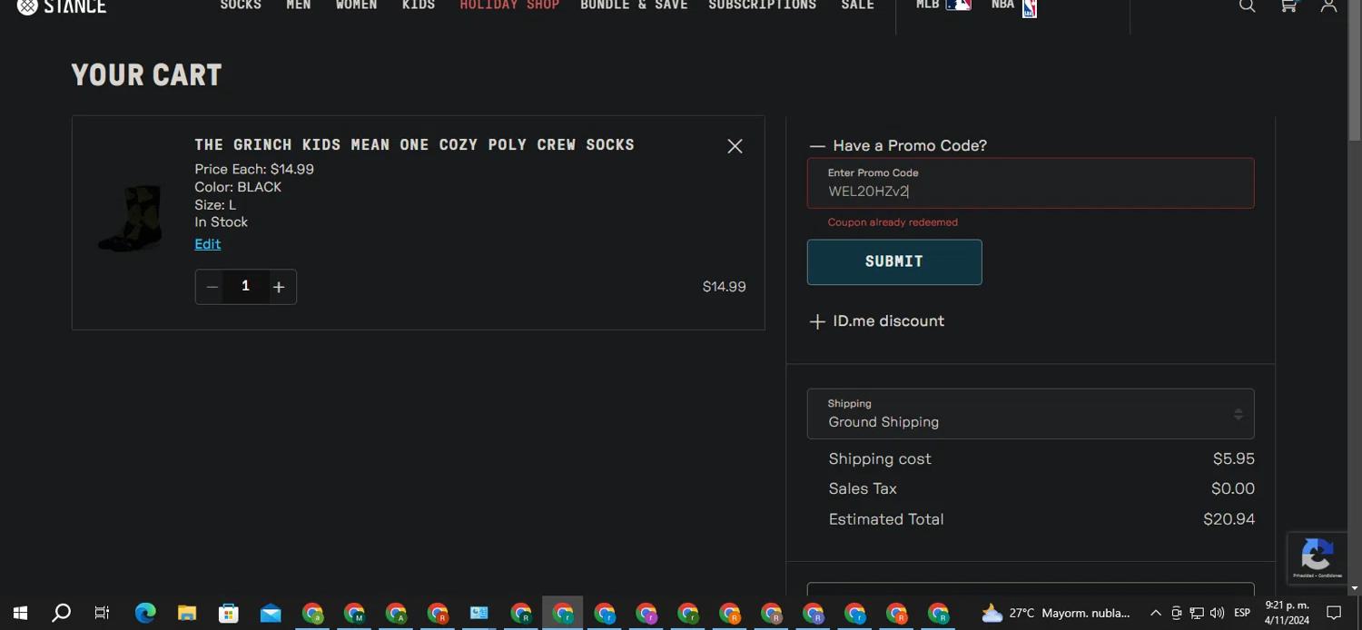Image resolution: width=1362 pixels, height=630 pixels.
Task: Open the Bundle & Save menu
Action: pyautogui.click(x=634, y=5)
